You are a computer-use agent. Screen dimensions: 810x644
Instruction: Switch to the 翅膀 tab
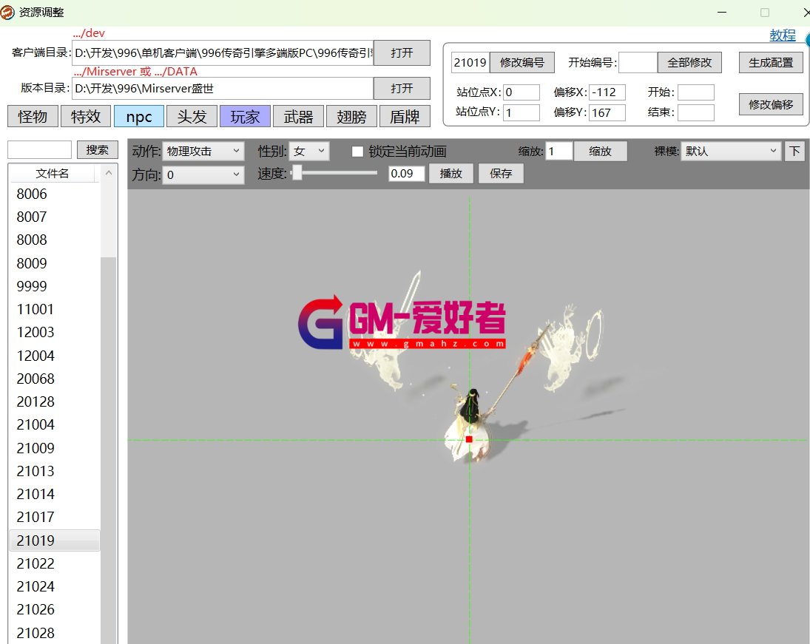(351, 116)
